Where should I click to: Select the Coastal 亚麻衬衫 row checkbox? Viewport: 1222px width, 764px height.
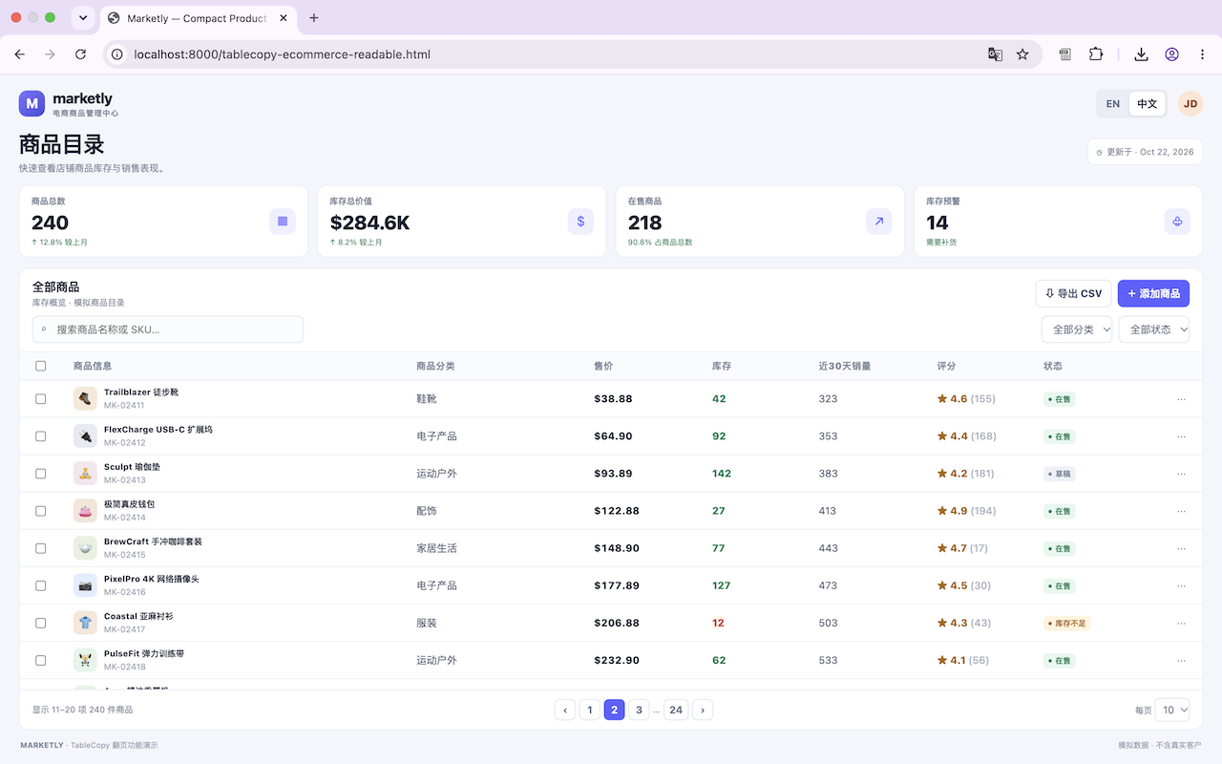point(40,623)
